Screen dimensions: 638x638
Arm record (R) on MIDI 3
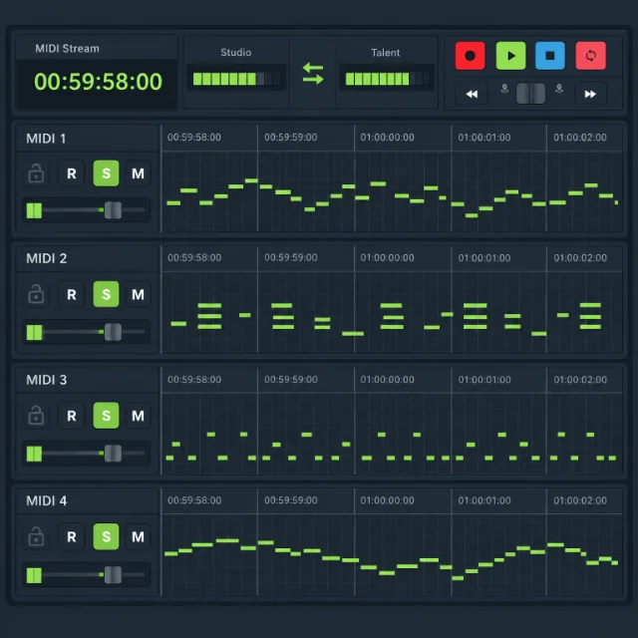click(x=71, y=416)
